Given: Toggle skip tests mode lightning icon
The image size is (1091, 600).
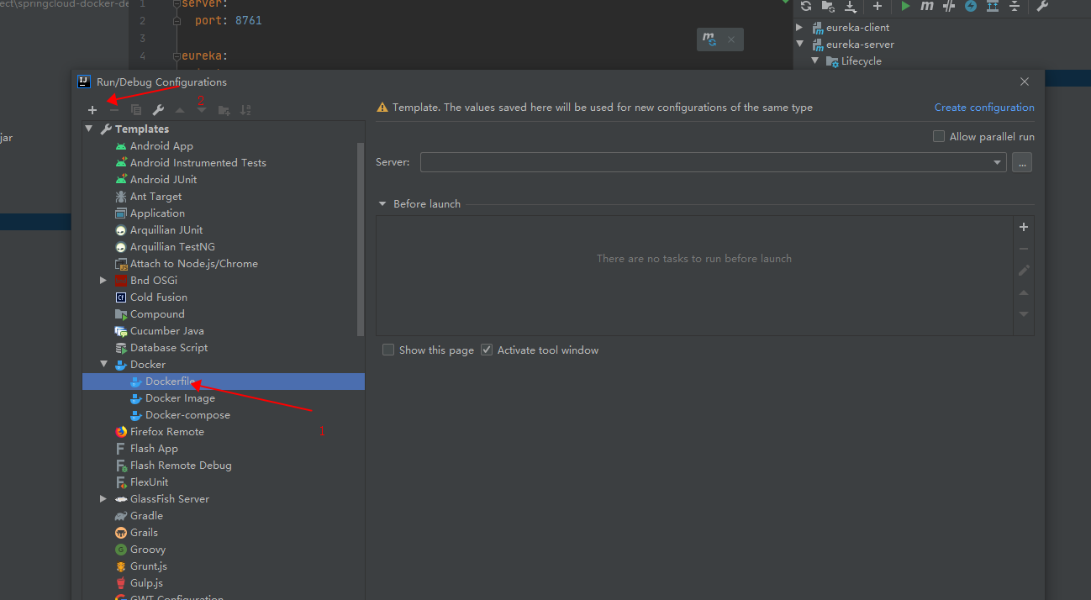Looking at the screenshot, I should 971,6.
